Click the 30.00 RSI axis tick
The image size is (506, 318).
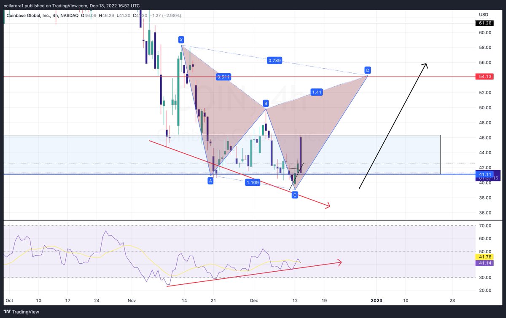tap(485, 278)
